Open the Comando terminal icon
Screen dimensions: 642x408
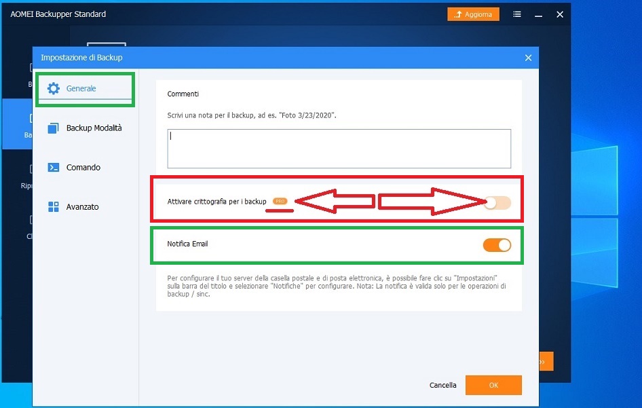click(x=53, y=167)
